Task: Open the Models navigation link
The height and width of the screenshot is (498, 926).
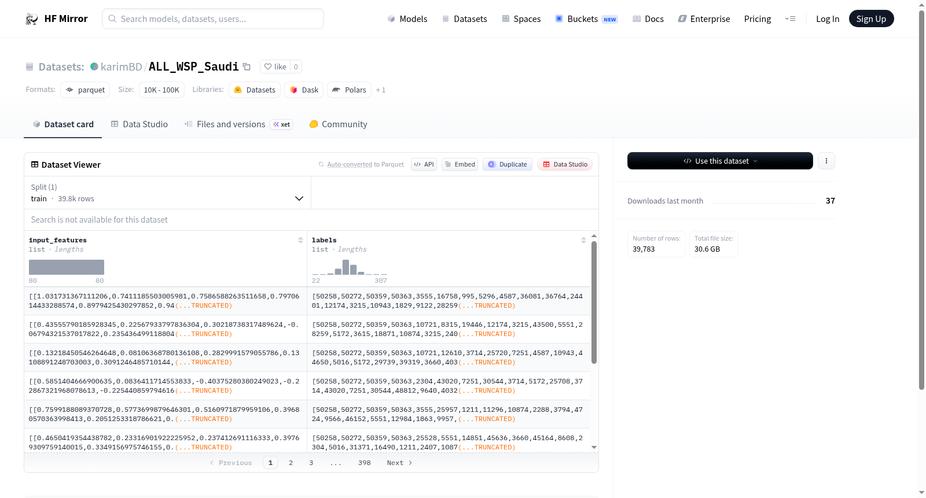Action: tap(407, 19)
